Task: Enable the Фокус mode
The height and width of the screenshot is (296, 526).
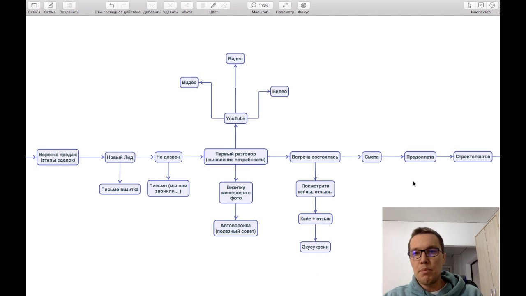Action: coord(303,5)
